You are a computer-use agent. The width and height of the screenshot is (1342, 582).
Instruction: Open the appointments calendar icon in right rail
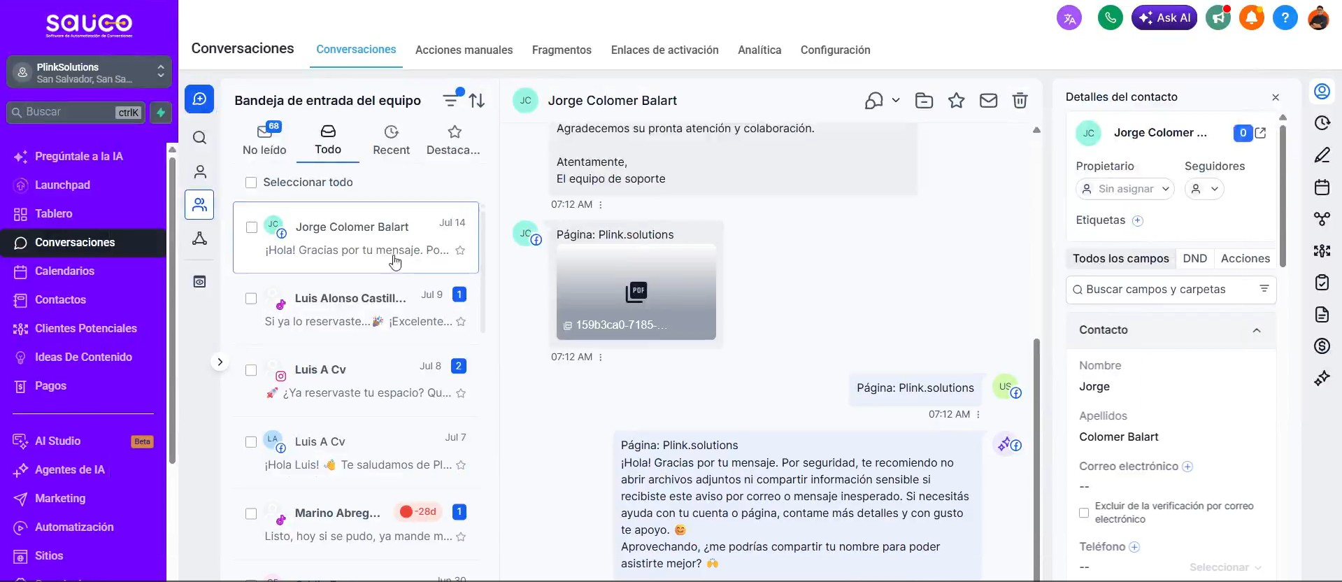coord(1322,187)
